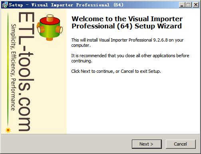Image resolution: width=201 pixels, height=154 pixels.
Task: Open the Setup icon system menu
Action: [x=5, y=5]
